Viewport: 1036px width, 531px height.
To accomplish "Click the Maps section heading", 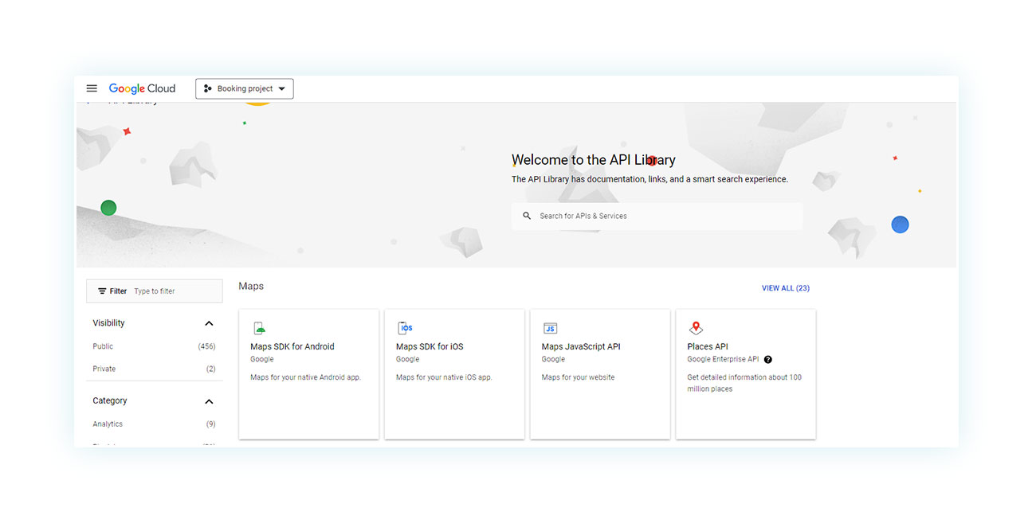I will click(251, 287).
